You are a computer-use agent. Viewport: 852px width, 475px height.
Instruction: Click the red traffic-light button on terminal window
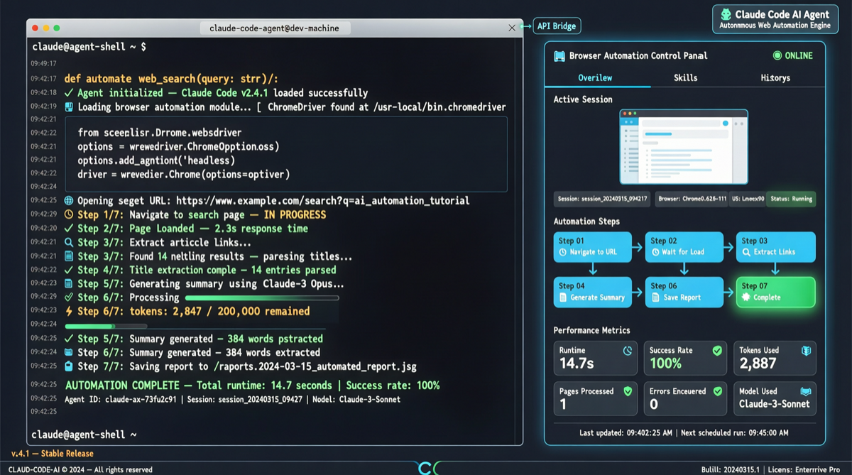coord(35,28)
